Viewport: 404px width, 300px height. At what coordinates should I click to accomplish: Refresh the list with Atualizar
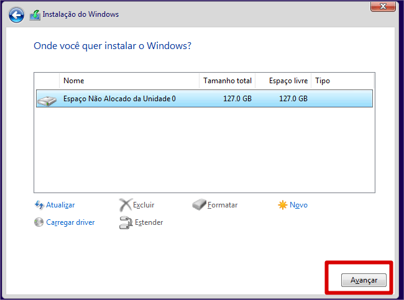[60, 205]
